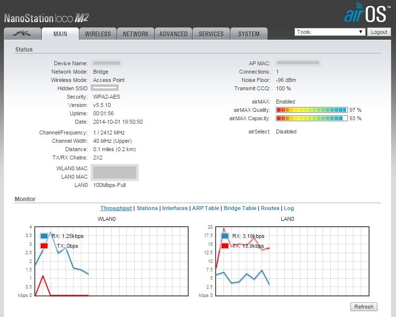Click the version value v5.5.10
396x317 pixels.
click(x=102, y=105)
